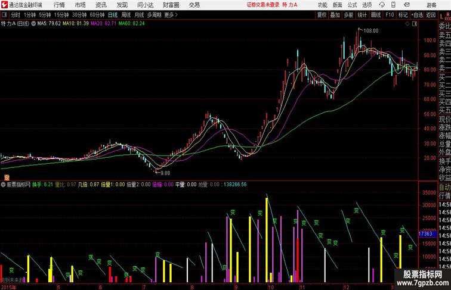This screenshot has width=451, height=290.
Task: Open the 资讯 menu
Action: click(x=101, y=5)
